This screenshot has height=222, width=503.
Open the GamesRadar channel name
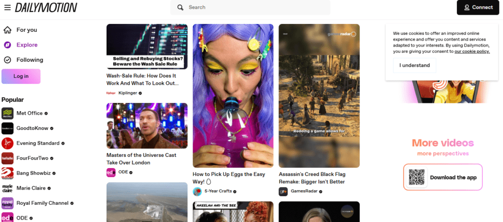tap(304, 191)
